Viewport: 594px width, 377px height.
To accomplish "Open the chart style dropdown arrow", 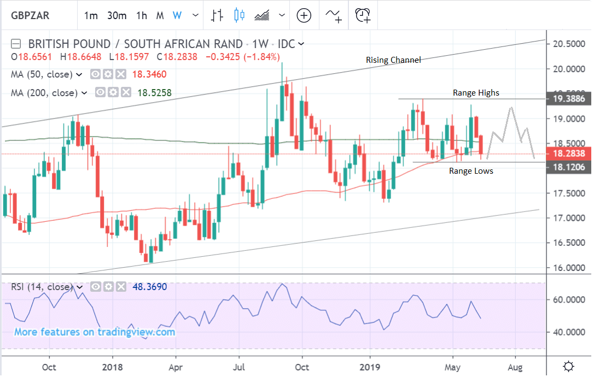I will point(281,15).
